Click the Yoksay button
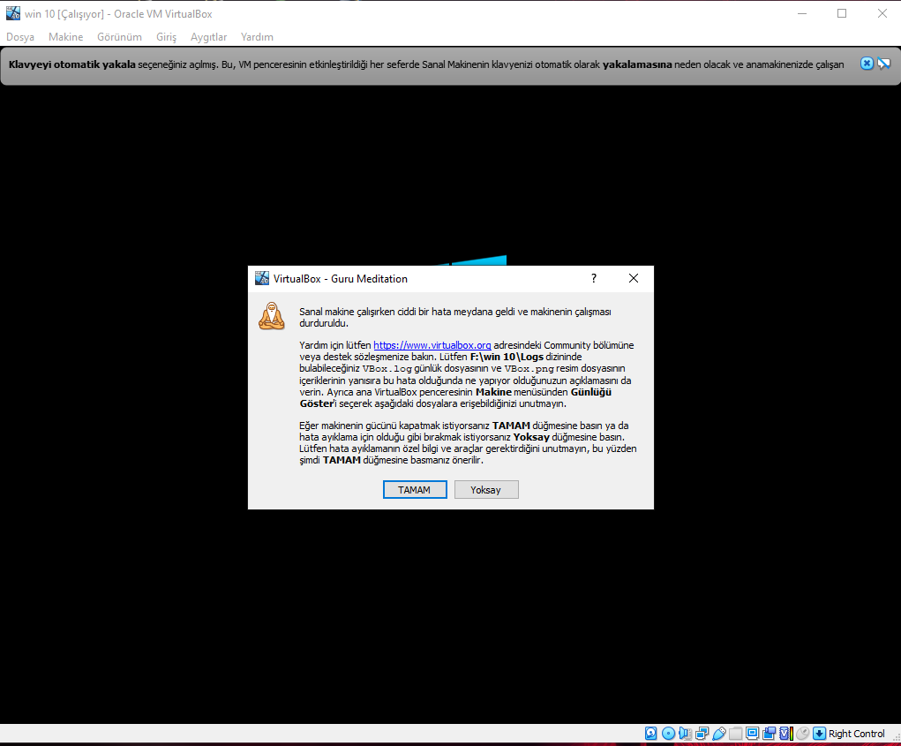 coord(486,490)
